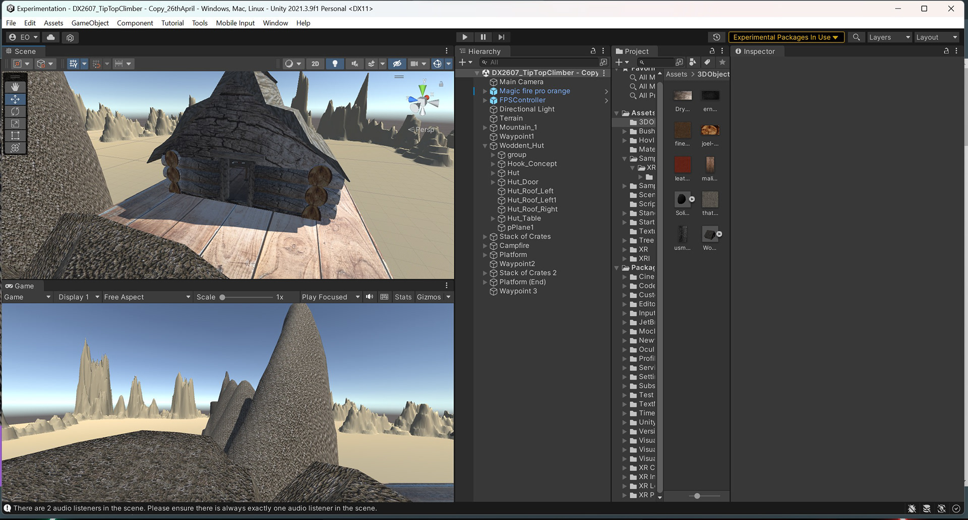Open Inspector panel options menu
Image resolution: width=968 pixels, height=520 pixels.
pyautogui.click(x=956, y=51)
